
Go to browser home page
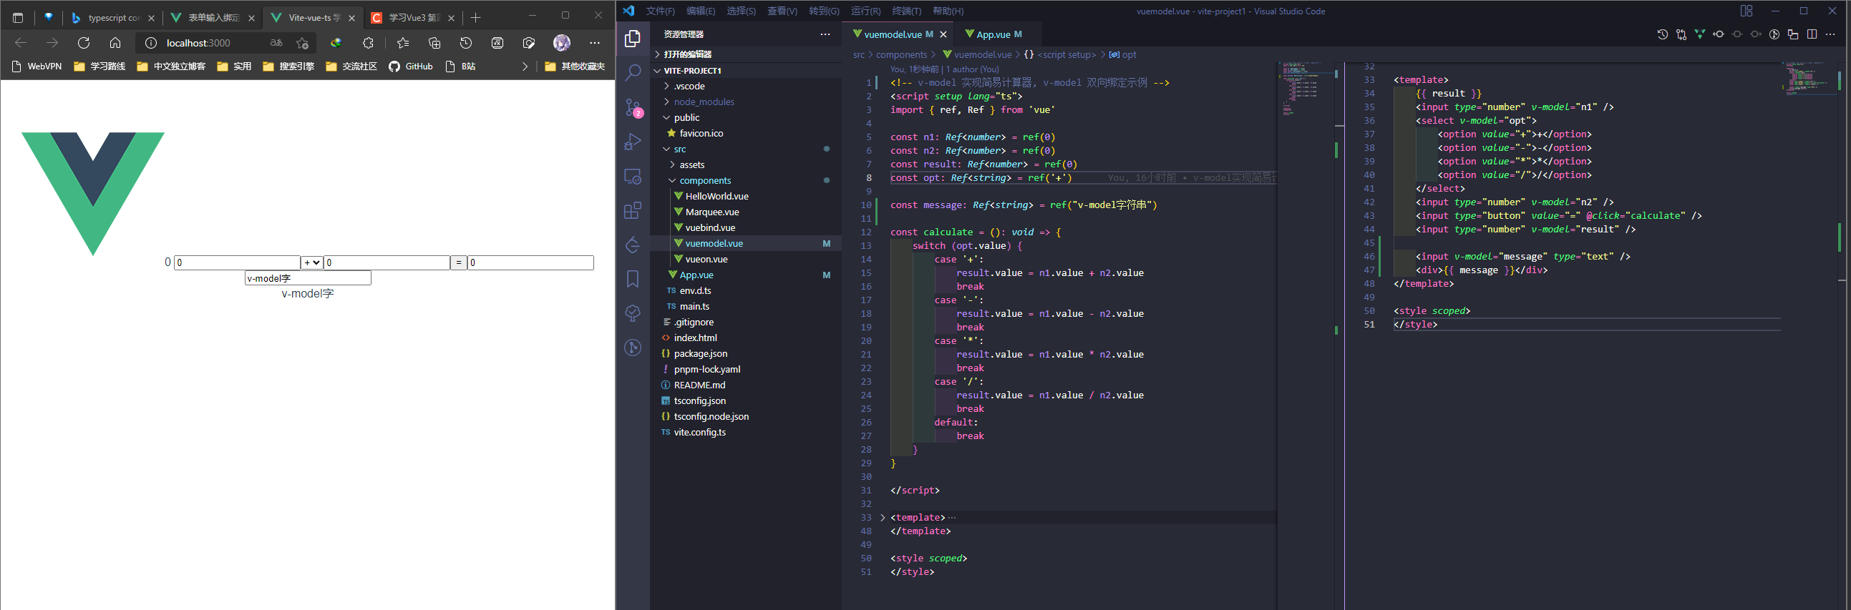tap(115, 43)
